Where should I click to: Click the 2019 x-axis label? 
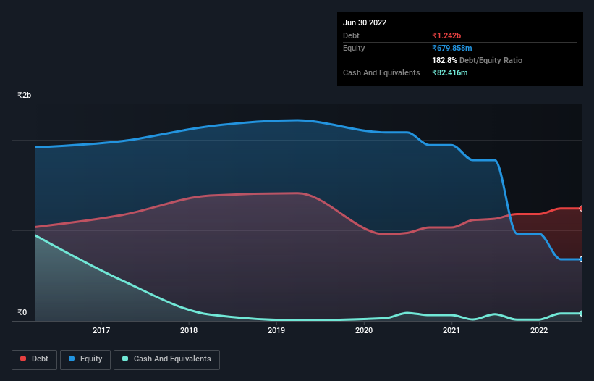coord(276,330)
